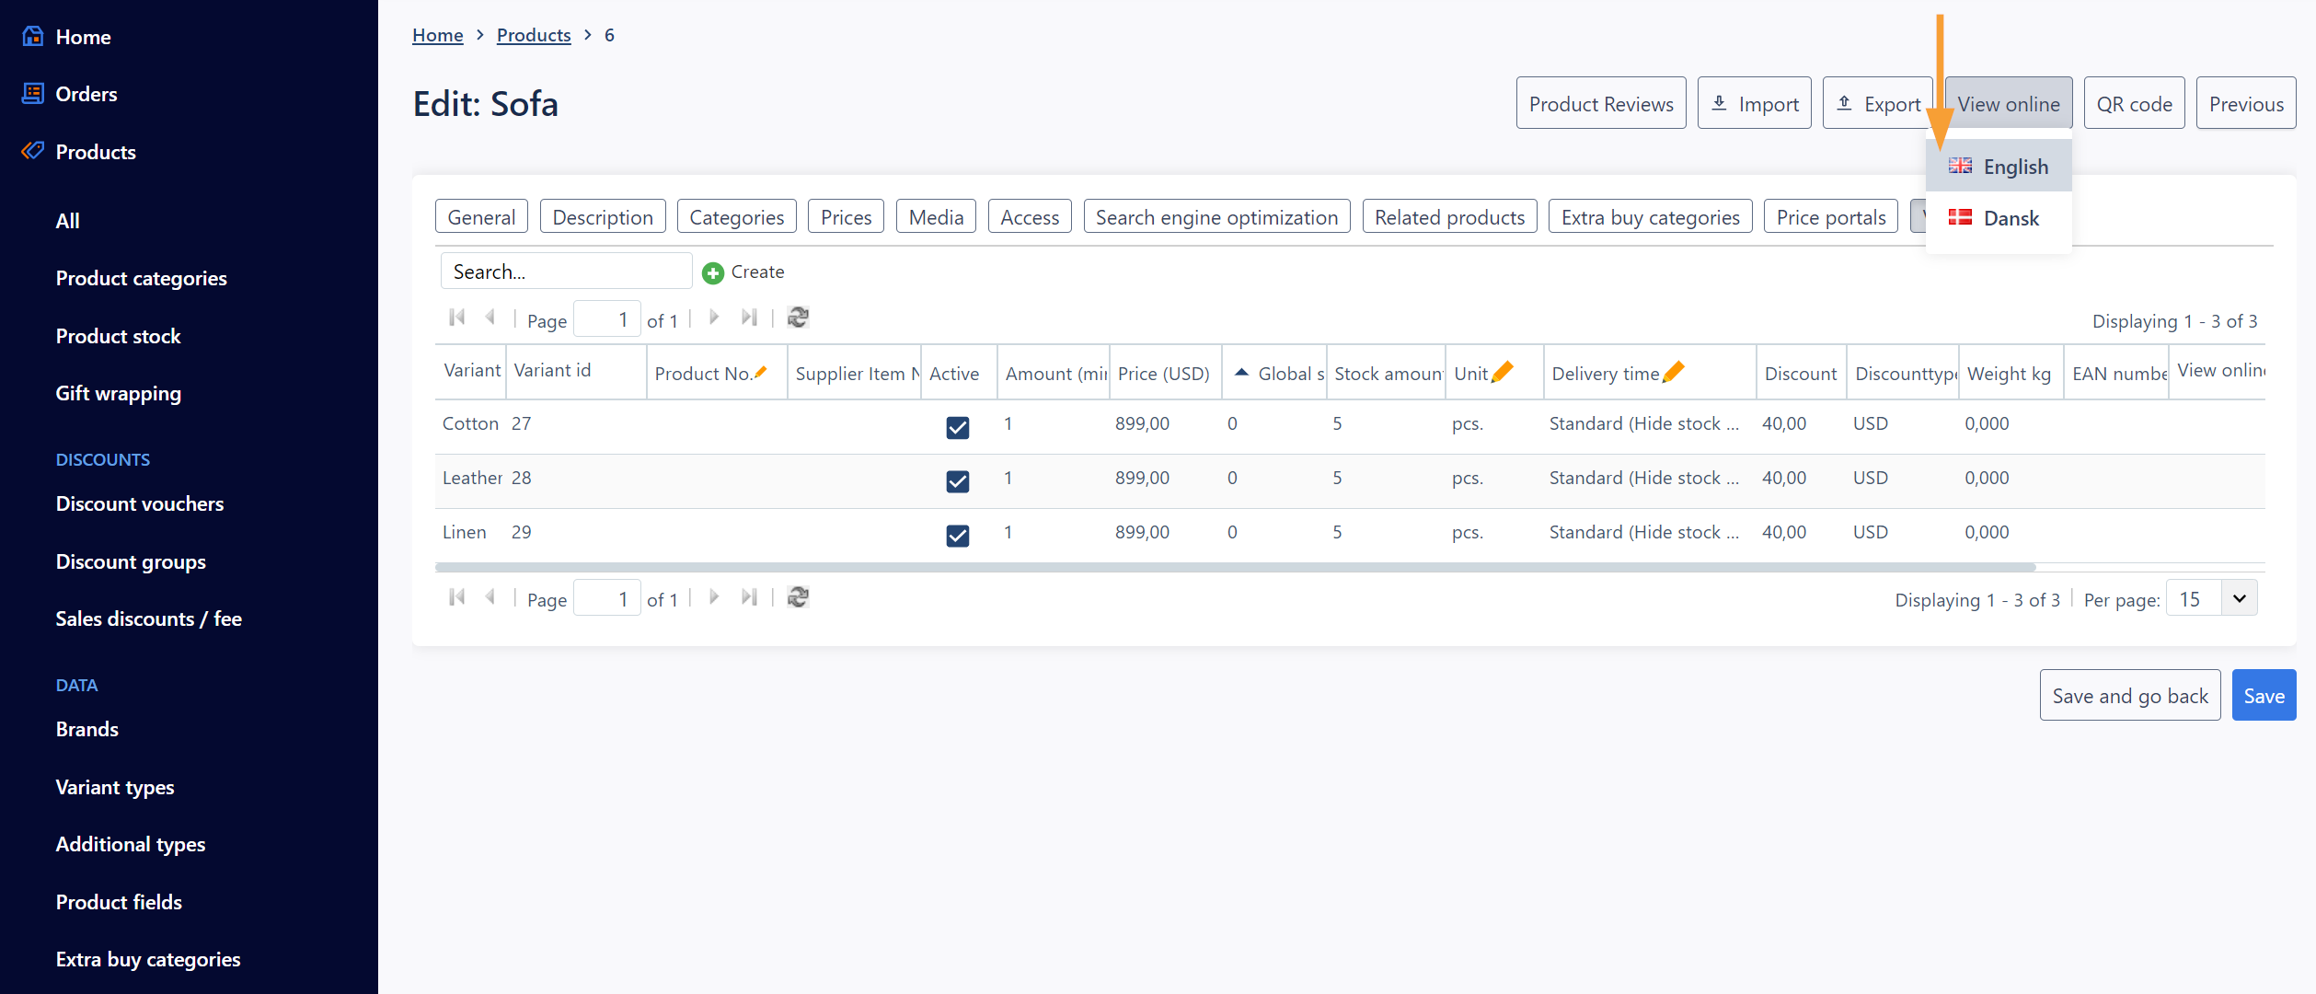Click the Product No. edit pencil icon
Viewport: 2316px width, 994px height.
click(x=762, y=371)
